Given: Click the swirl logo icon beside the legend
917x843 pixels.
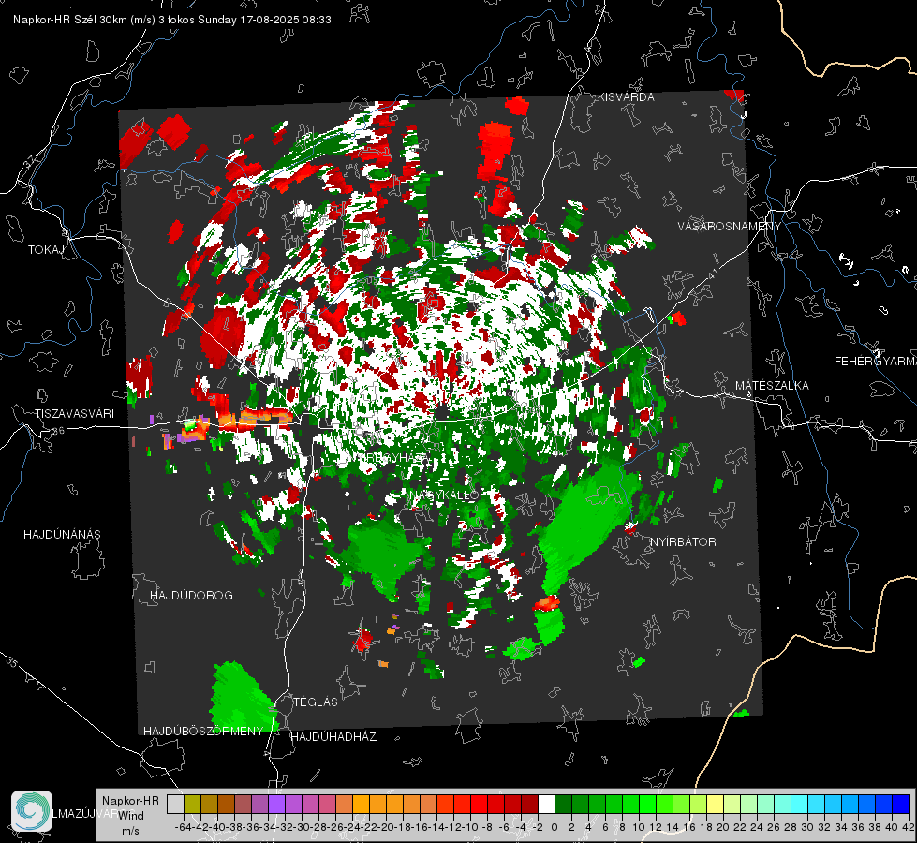Looking at the screenshot, I should [32, 811].
